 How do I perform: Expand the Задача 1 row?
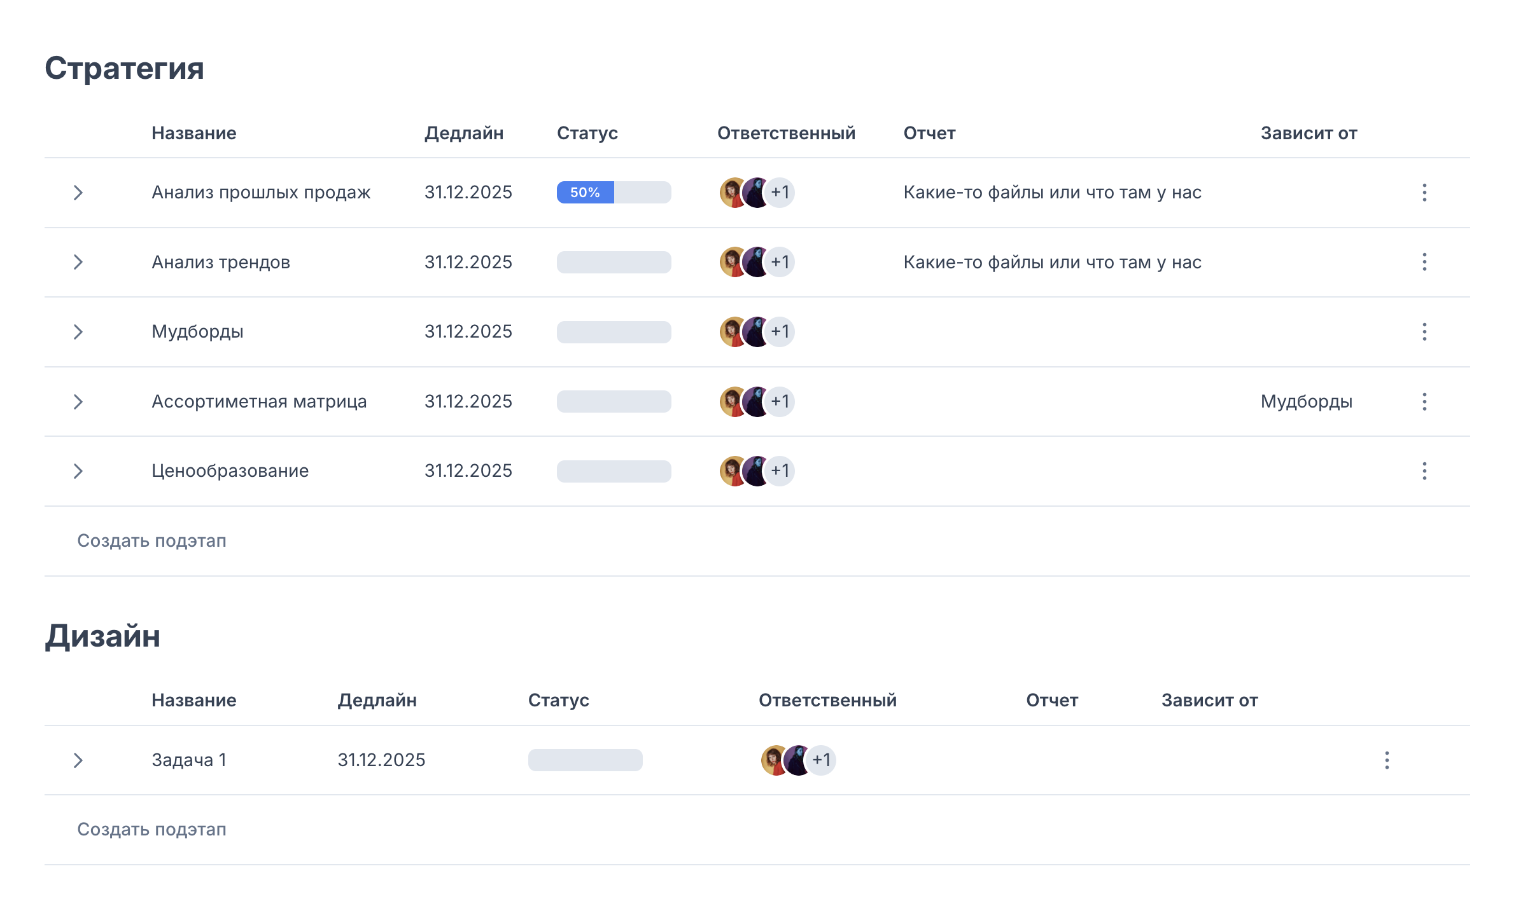click(x=78, y=760)
